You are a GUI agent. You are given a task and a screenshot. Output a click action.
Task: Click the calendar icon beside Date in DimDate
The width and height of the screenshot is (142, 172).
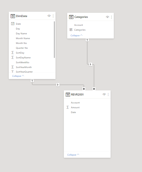coord(13,24)
